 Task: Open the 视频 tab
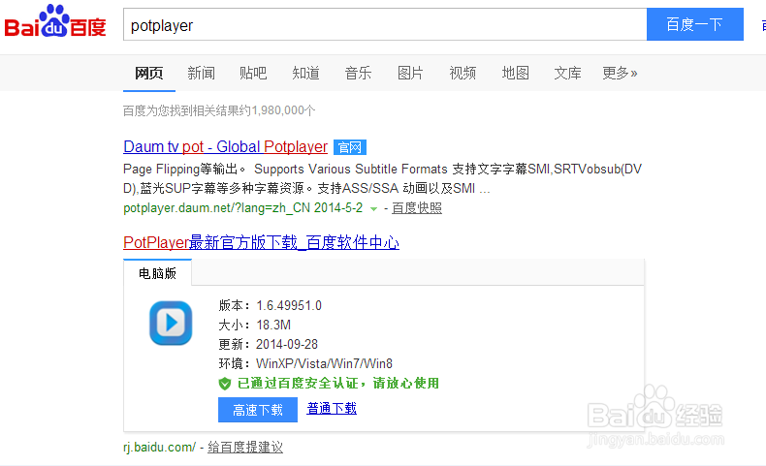point(463,74)
